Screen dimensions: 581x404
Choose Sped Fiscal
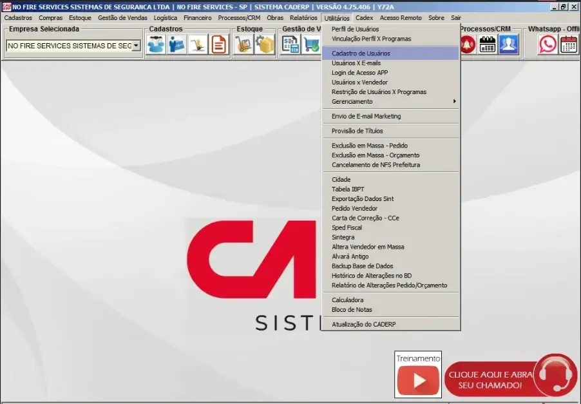pyautogui.click(x=391, y=227)
